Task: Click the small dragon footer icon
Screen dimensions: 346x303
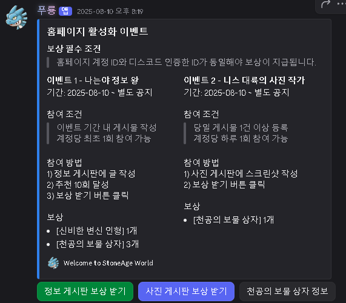Action: coord(53,263)
